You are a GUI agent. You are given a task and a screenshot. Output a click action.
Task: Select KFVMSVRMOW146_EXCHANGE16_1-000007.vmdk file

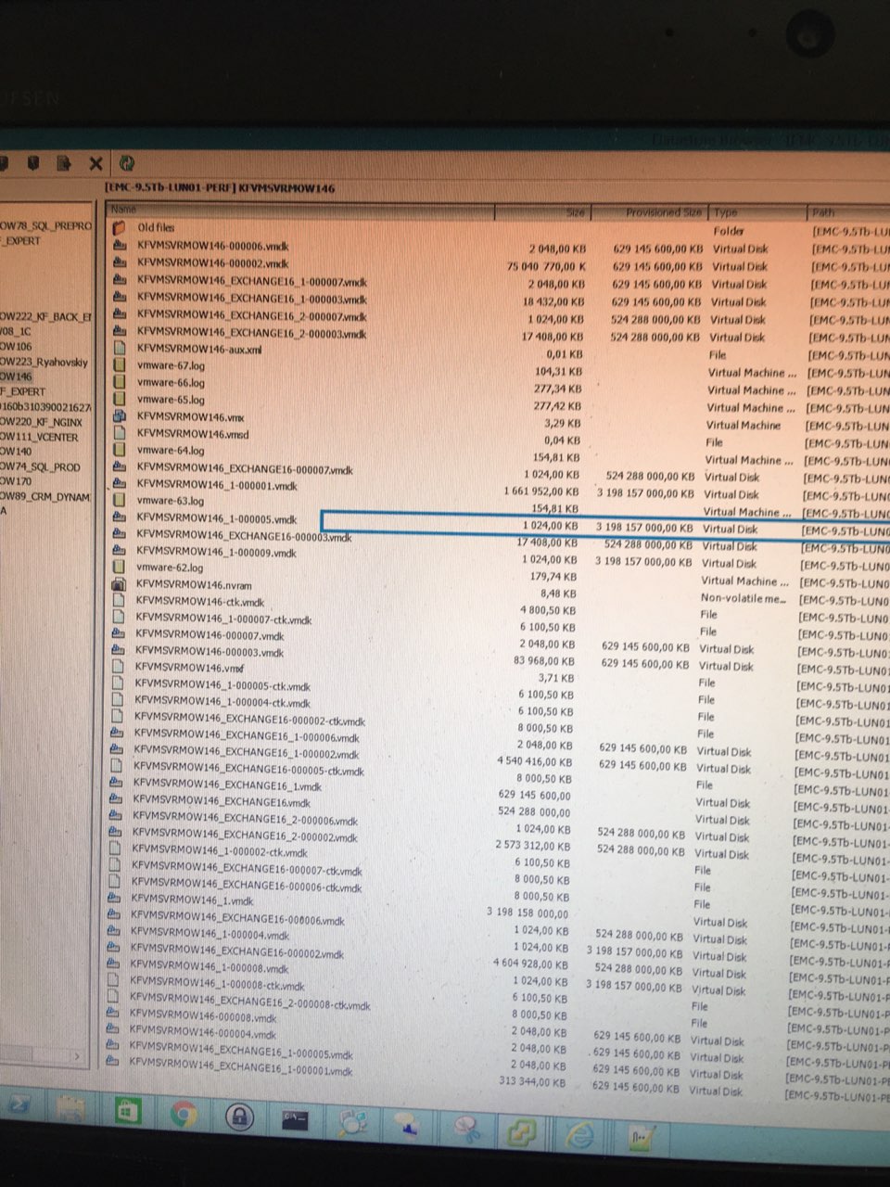[x=252, y=281]
